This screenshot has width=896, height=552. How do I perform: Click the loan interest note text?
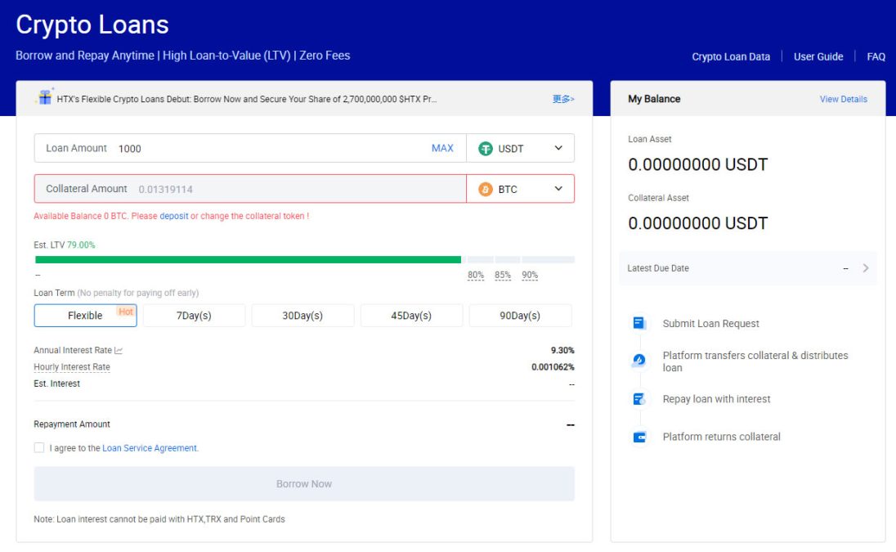[159, 518]
